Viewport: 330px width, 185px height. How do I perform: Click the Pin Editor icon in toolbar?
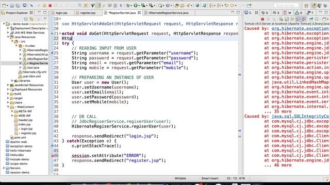pyautogui.click(x=249, y=6)
